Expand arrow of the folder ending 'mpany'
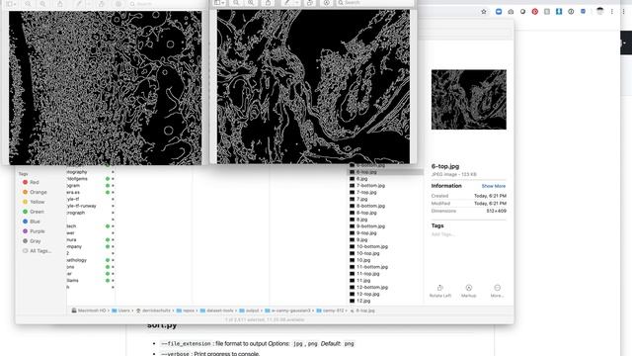Image resolution: width=632 pixels, height=356 pixels. pyautogui.click(x=113, y=246)
